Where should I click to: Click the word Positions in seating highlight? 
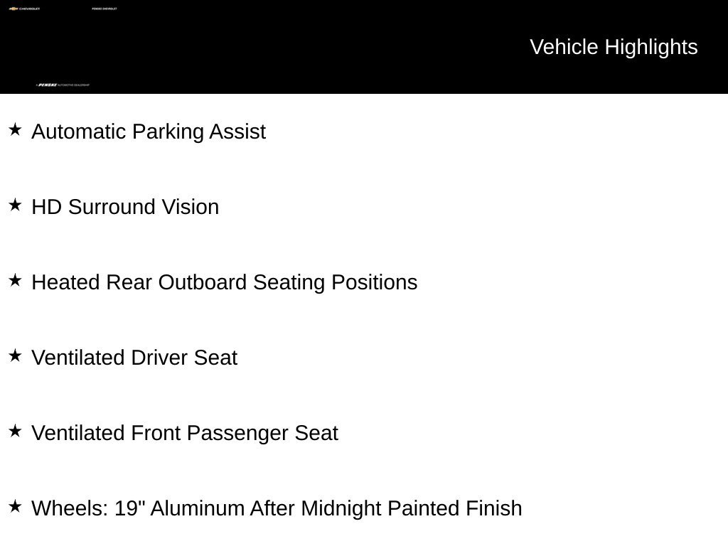374,283
